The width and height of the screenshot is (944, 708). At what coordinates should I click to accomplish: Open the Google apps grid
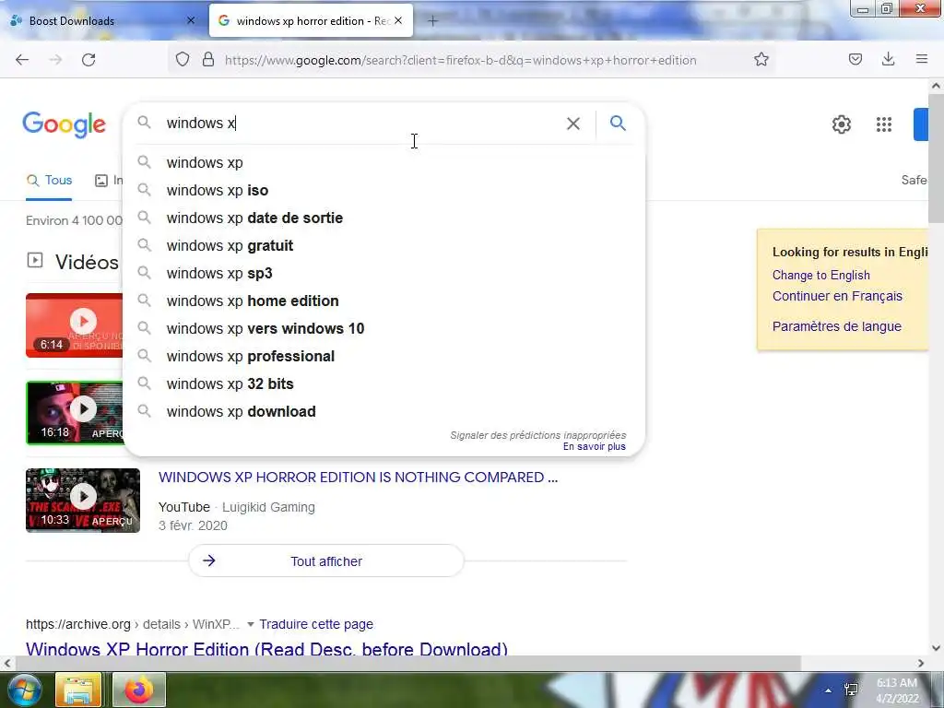pos(884,124)
